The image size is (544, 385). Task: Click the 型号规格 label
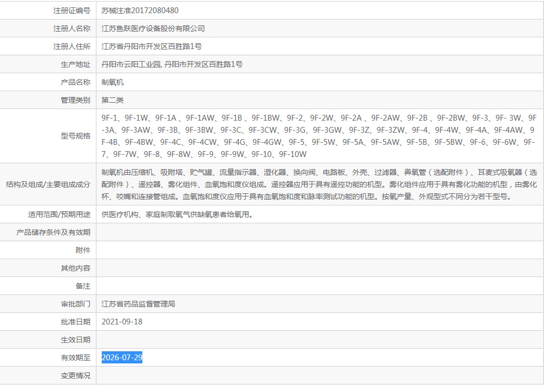(75, 136)
